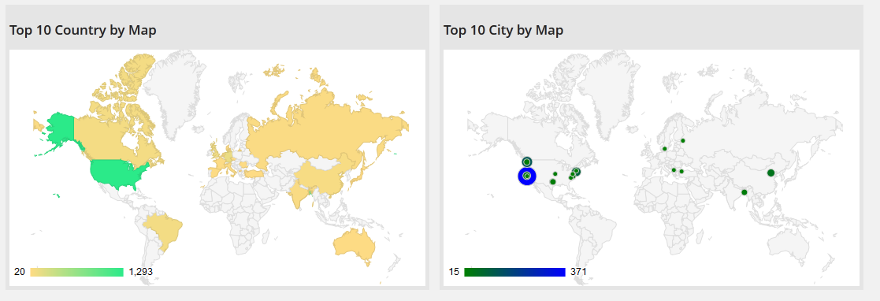This screenshot has height=301, width=880.
Task: Select Russia on the country map
Action: point(325,132)
